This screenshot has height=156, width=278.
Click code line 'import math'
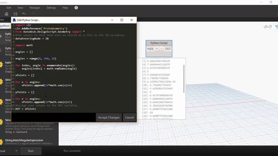click(24, 45)
